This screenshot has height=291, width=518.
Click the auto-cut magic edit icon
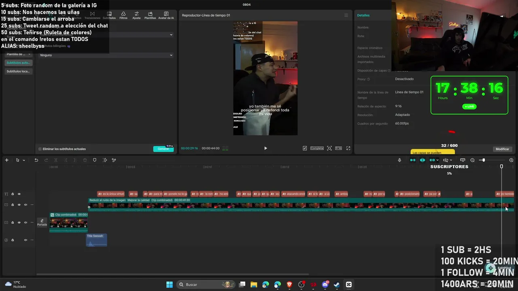pyautogui.click(x=114, y=160)
